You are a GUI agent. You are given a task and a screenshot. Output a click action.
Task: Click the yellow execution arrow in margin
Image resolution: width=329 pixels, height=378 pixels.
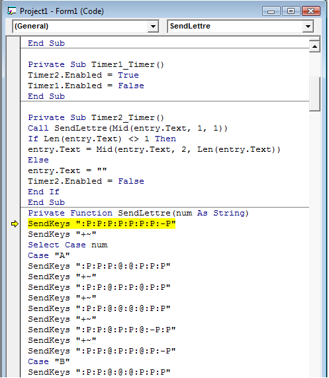(x=15, y=224)
